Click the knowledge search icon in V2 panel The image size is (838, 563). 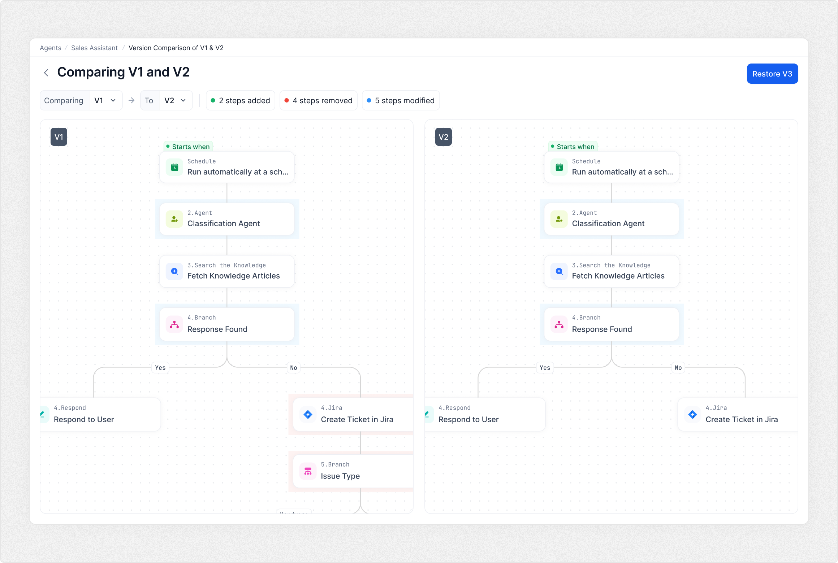(559, 271)
